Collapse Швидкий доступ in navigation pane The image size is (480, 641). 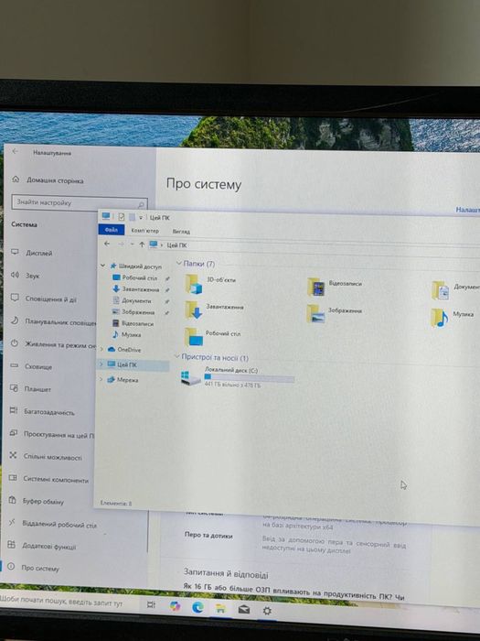point(102,266)
